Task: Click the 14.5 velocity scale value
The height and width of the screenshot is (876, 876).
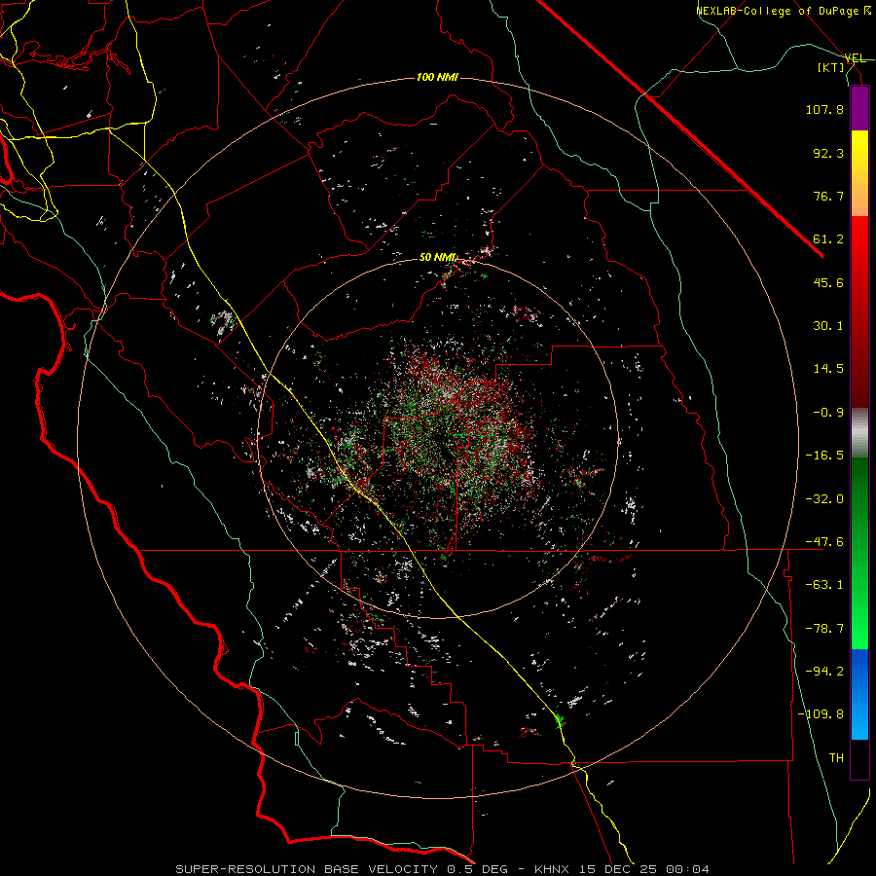Action: click(x=828, y=369)
